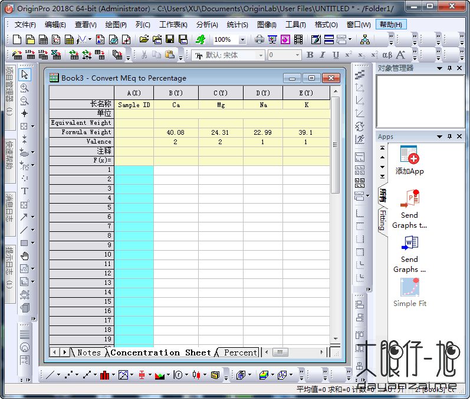The height and width of the screenshot is (399, 470).
Task: Open the font size dropdown
Action: pos(297,55)
